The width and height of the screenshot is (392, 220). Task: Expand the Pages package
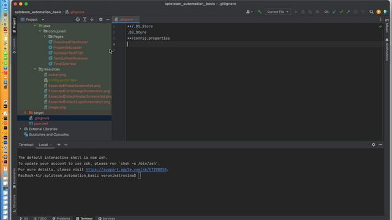(45, 37)
